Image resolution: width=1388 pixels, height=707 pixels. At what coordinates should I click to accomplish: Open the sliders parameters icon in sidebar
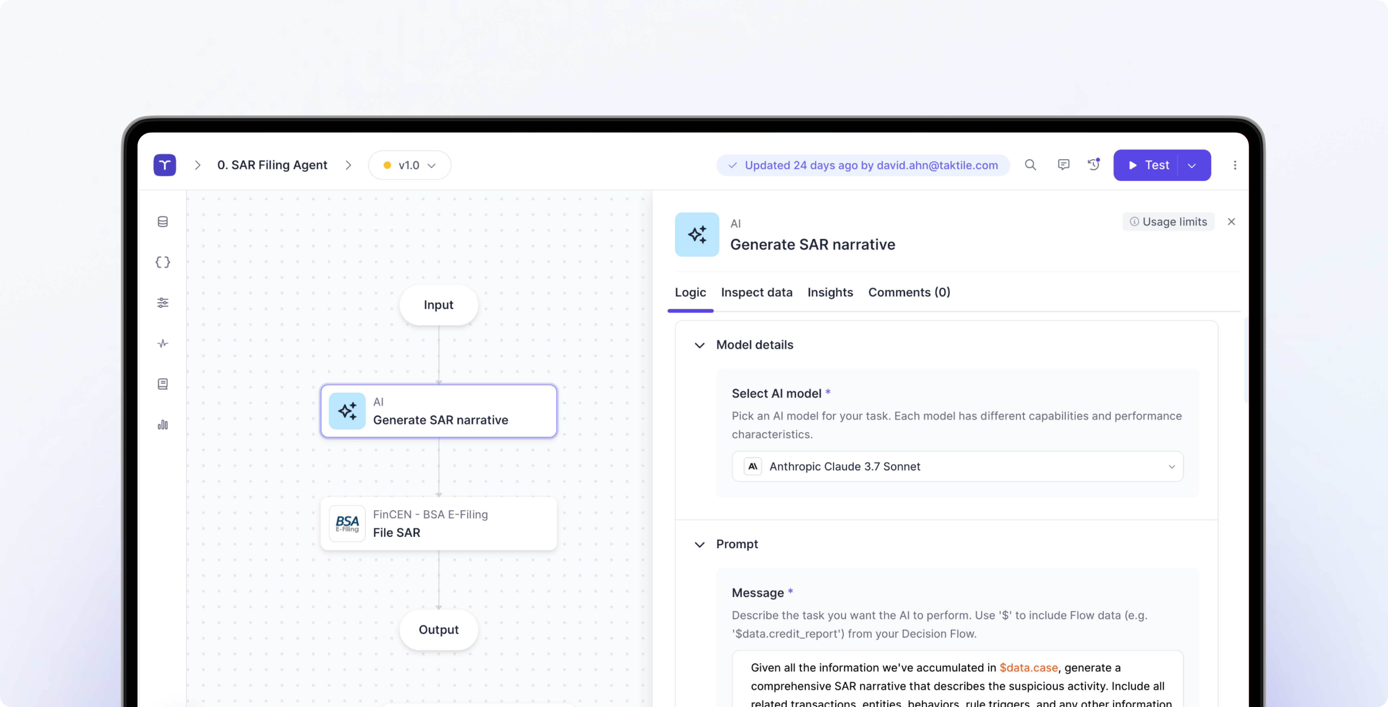tap(163, 303)
